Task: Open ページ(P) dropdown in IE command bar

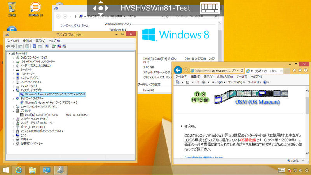Action: coord(218,82)
